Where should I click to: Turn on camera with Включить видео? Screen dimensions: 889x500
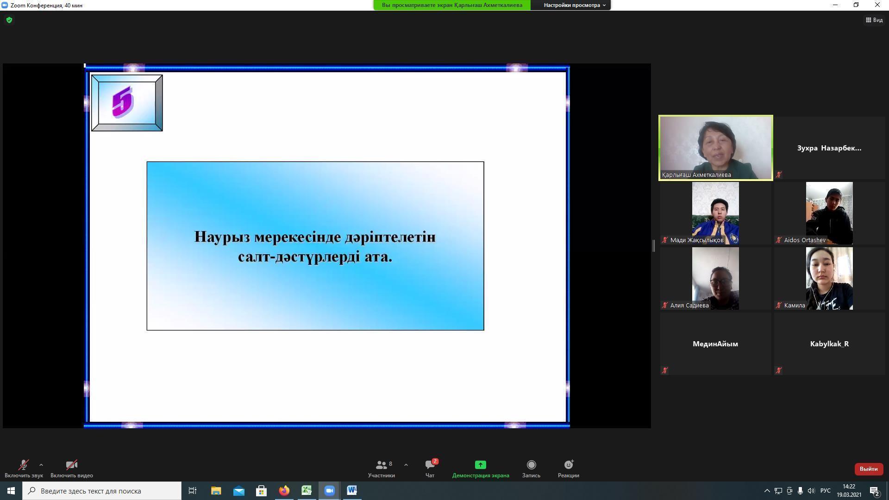[71, 465]
